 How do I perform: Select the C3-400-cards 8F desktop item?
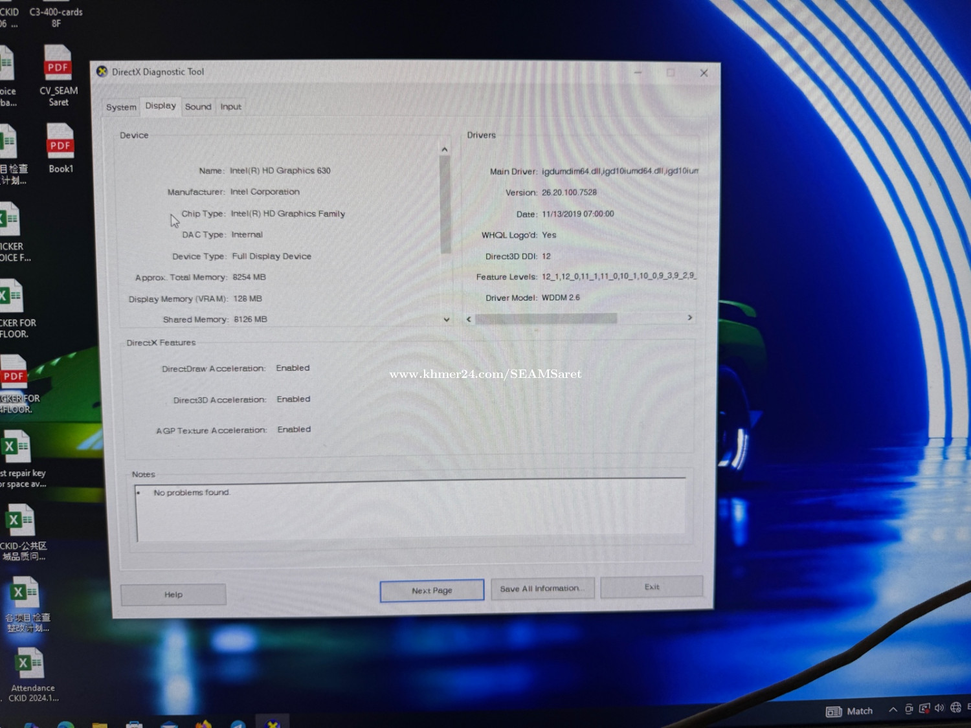click(56, 17)
